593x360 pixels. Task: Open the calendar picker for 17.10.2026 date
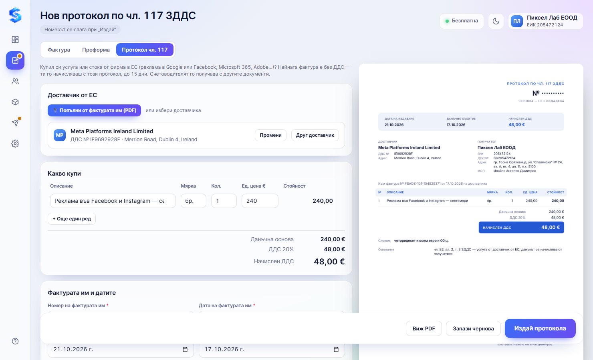point(336,350)
